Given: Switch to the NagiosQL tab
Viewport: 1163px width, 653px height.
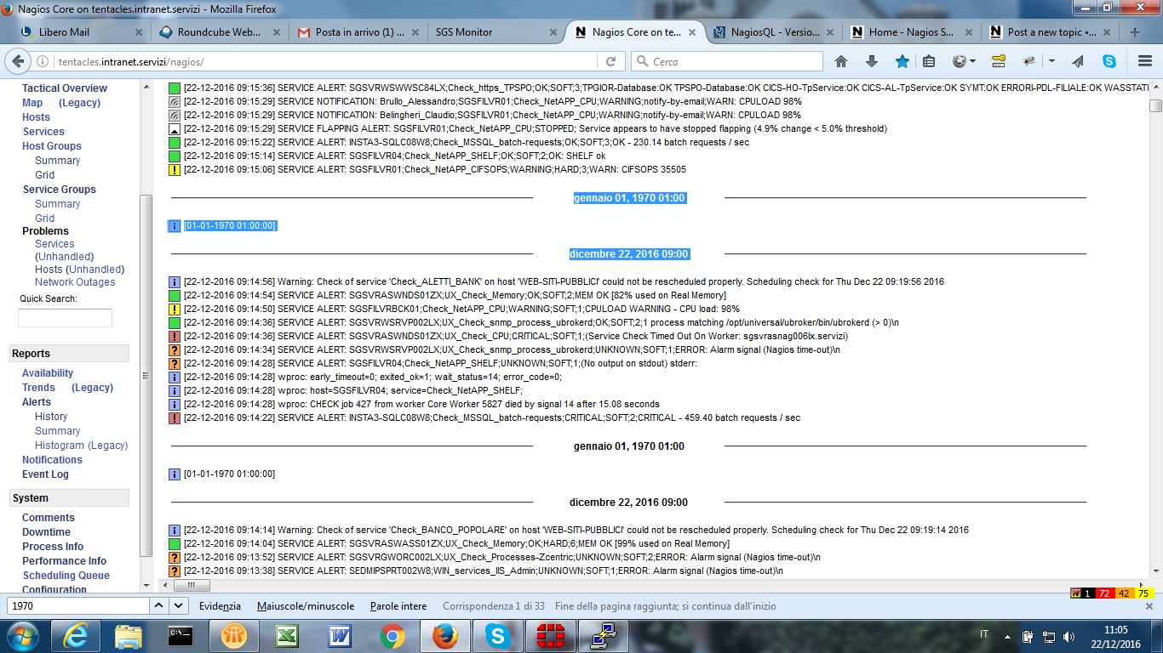Looking at the screenshot, I should click(773, 32).
